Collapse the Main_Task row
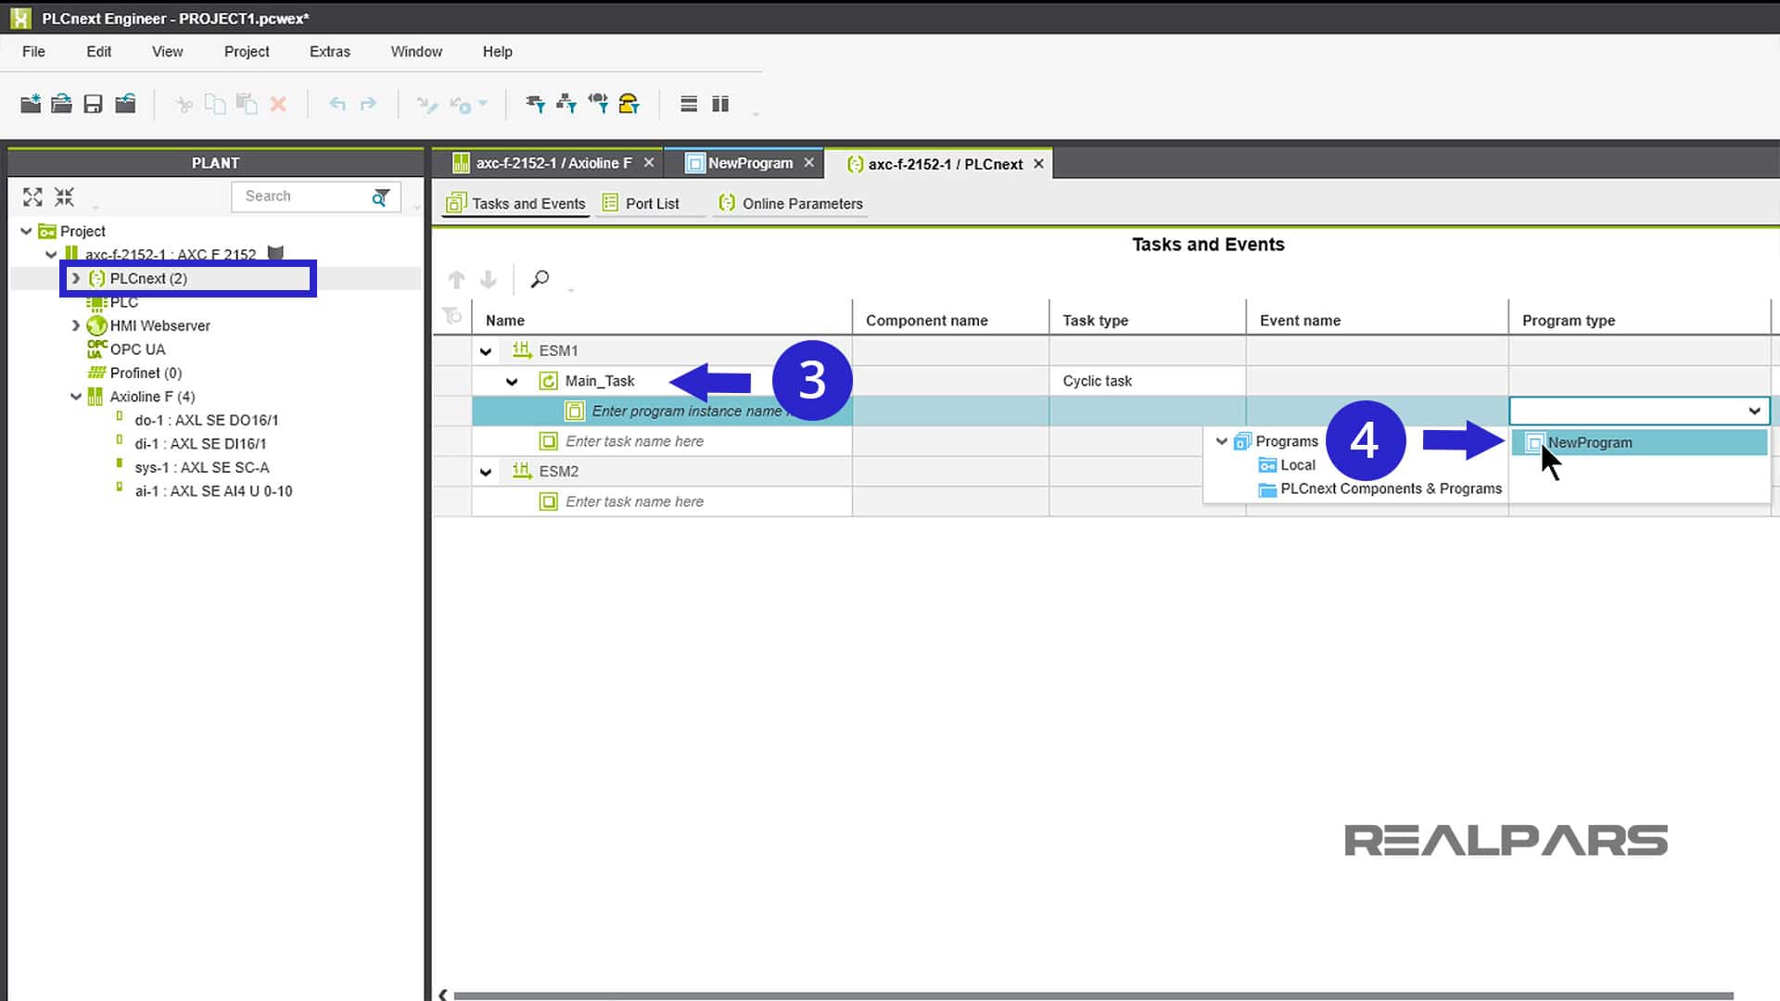The width and height of the screenshot is (1780, 1001). tap(512, 381)
